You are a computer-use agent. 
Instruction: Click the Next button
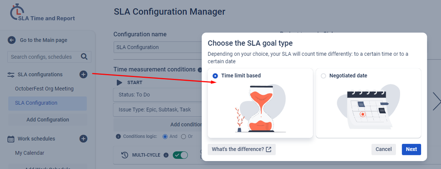[x=411, y=149]
